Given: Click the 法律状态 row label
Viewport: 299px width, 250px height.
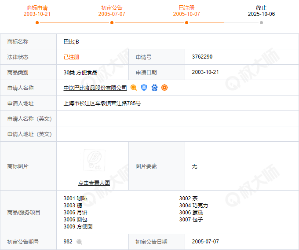Looking at the screenshot, I should (x=18, y=57).
